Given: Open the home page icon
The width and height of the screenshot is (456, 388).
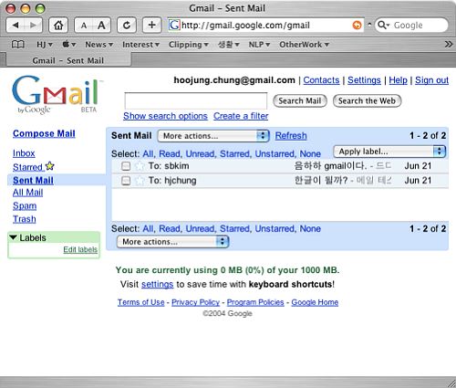Looking at the screenshot, I should tap(58, 26).
